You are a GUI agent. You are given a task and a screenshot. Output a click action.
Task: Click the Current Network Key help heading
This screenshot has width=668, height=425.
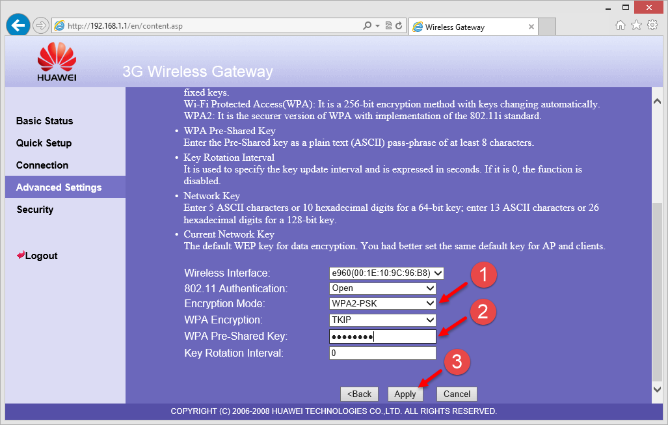click(x=229, y=234)
